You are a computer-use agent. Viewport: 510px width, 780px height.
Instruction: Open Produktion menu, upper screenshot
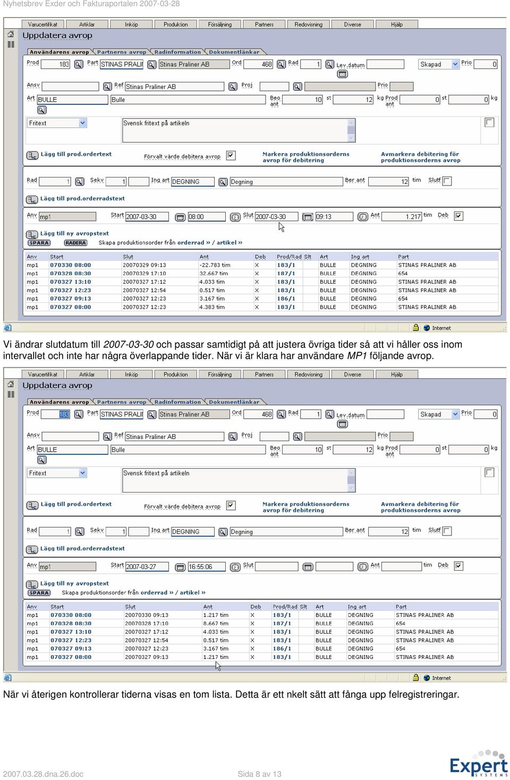[x=175, y=24]
